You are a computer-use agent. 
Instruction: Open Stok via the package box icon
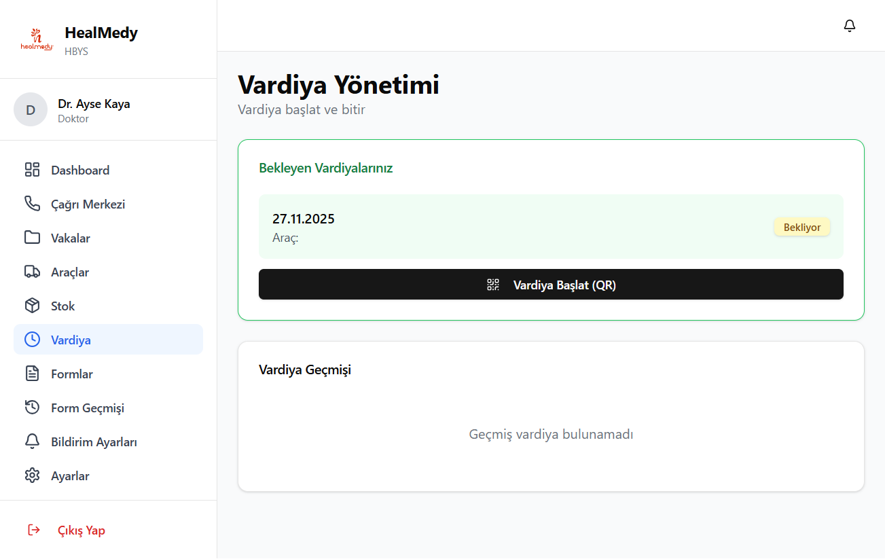pyautogui.click(x=32, y=305)
